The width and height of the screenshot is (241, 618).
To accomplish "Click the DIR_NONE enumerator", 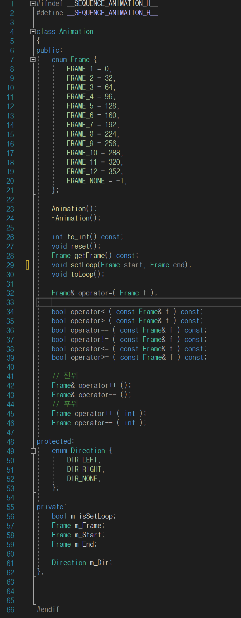I will pos(82,479).
